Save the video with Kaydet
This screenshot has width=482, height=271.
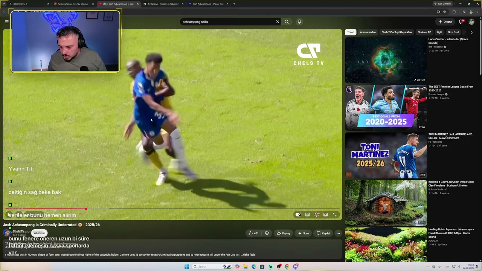pos(323,233)
